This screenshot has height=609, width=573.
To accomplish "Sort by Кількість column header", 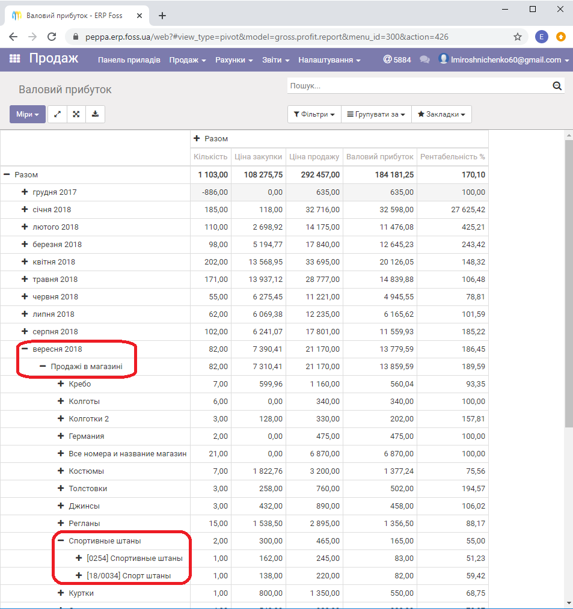I will 210,157.
